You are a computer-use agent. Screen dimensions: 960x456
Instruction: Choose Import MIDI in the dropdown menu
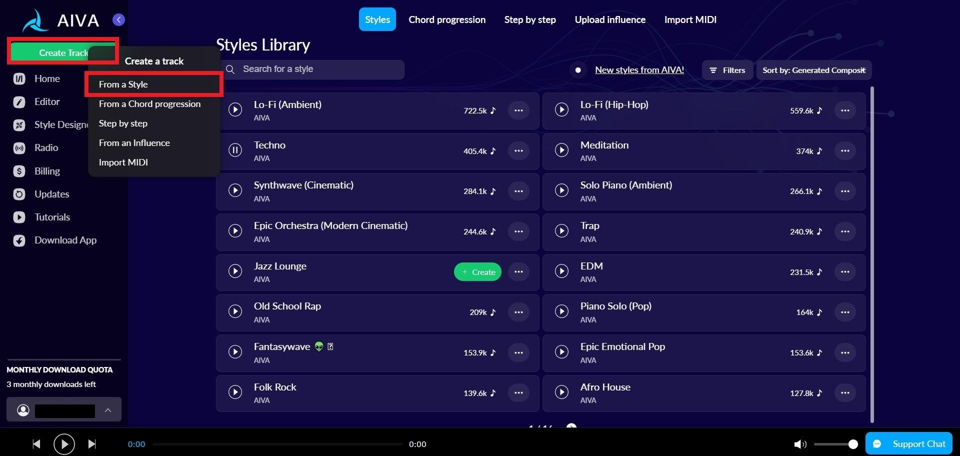click(154, 162)
